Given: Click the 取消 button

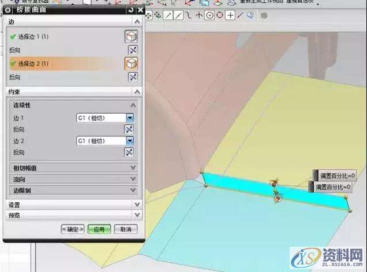Looking at the screenshot, I should (125, 229).
